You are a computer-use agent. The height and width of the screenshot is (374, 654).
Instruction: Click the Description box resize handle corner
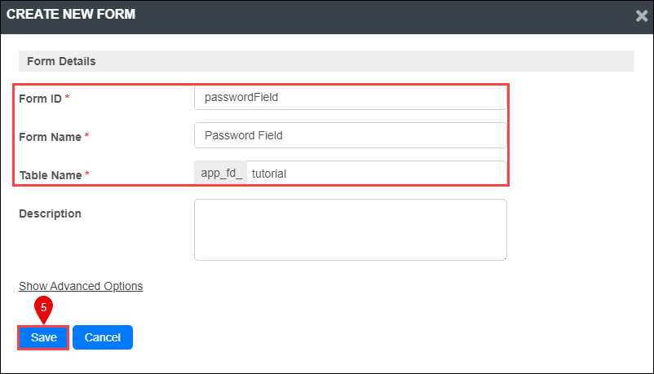coord(505,258)
